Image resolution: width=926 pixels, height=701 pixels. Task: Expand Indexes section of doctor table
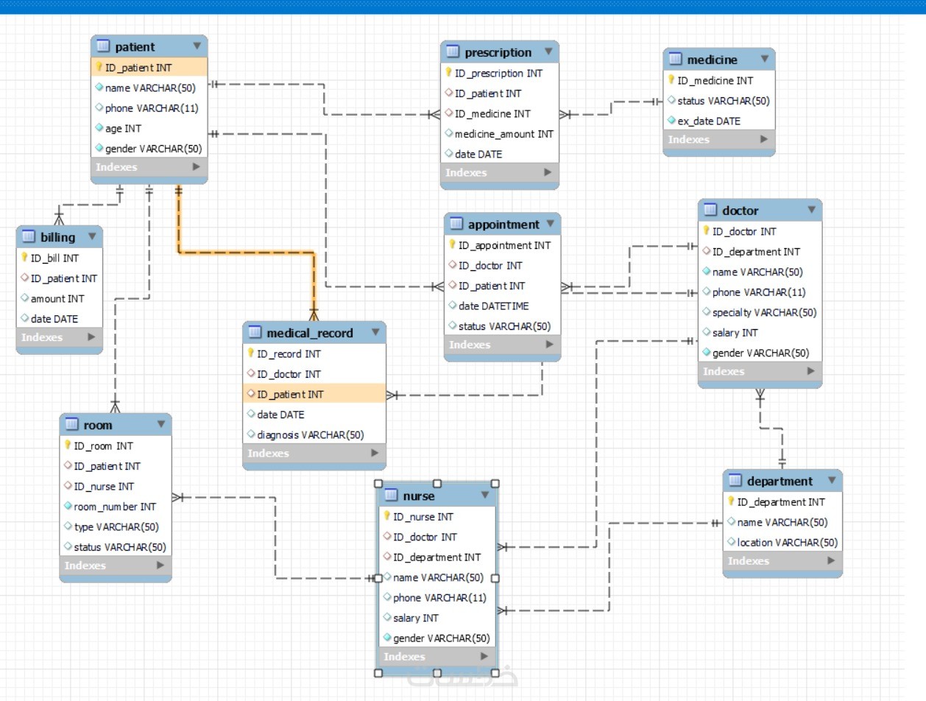(x=811, y=371)
